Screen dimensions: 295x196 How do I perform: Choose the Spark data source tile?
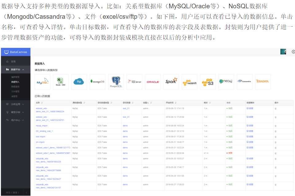[x=171, y=82]
